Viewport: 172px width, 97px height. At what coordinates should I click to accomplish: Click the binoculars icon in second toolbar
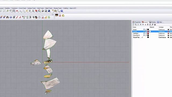coord(8,17)
